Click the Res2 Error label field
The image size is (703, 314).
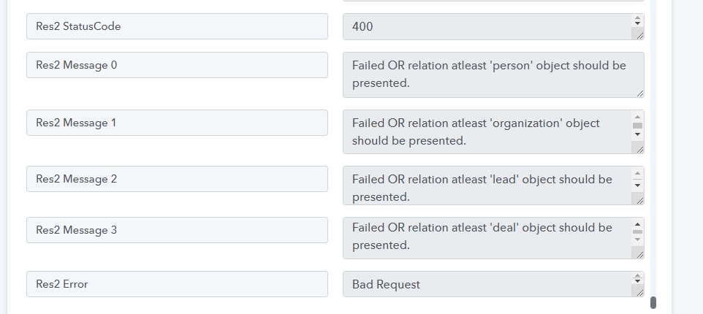pyautogui.click(x=177, y=284)
